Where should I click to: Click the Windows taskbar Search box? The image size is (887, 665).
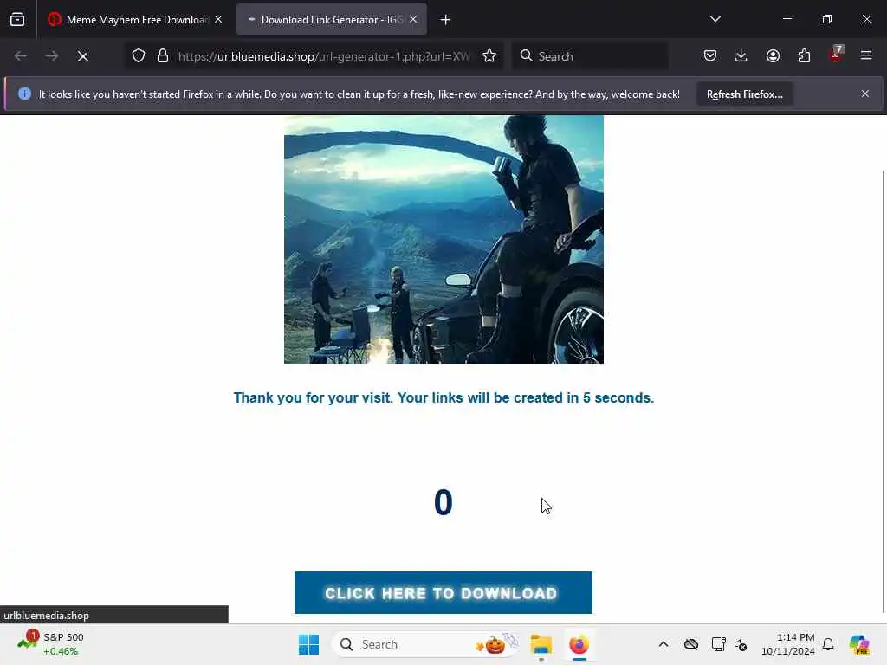click(424, 644)
